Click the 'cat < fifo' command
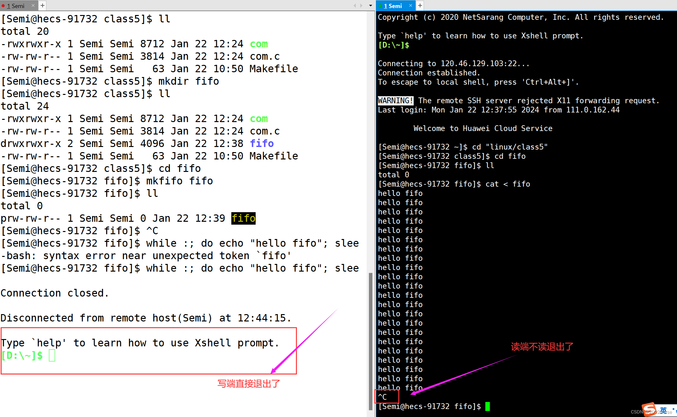 (x=508, y=184)
